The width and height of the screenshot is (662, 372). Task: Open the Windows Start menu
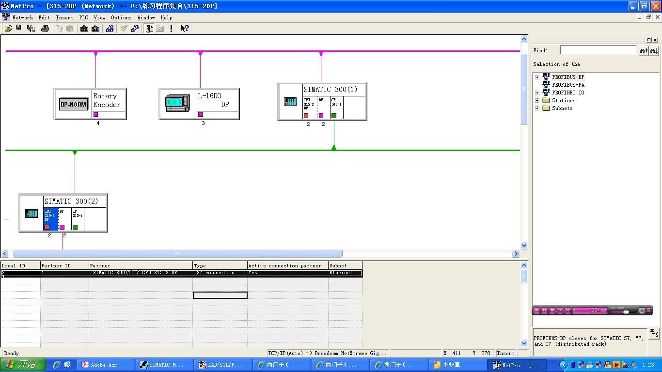(x=23, y=365)
